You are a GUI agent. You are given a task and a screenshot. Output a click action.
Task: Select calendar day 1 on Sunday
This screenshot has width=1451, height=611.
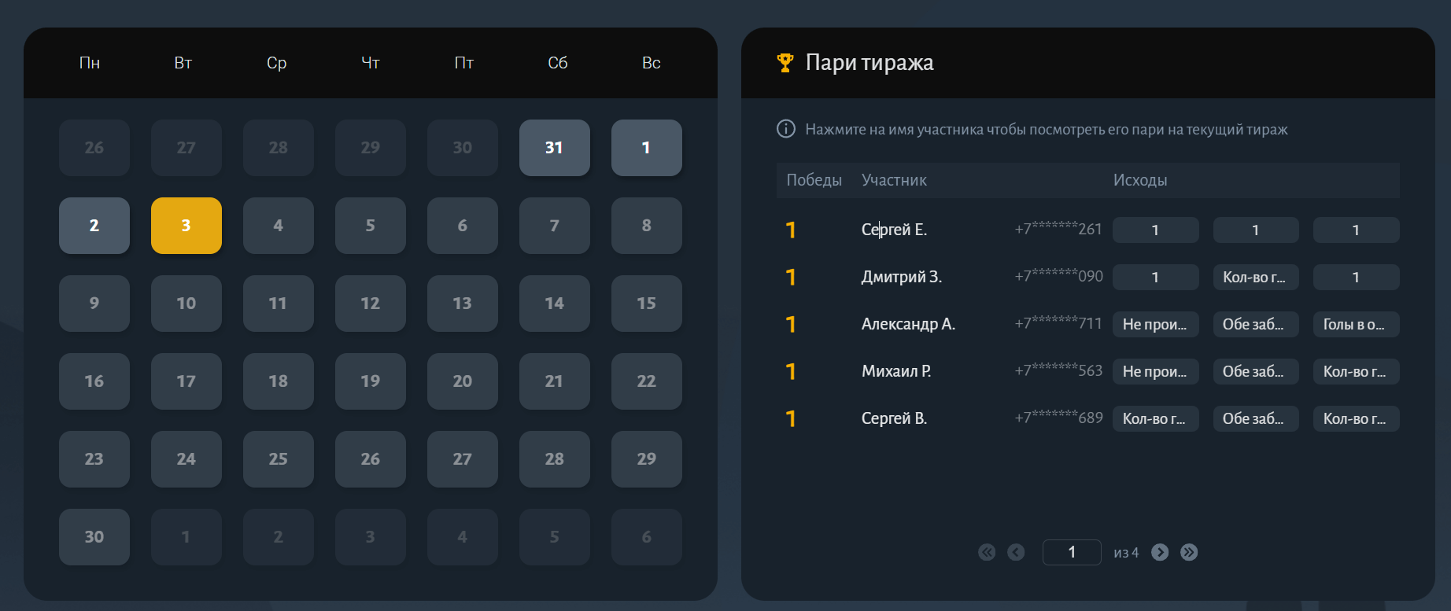tap(647, 148)
